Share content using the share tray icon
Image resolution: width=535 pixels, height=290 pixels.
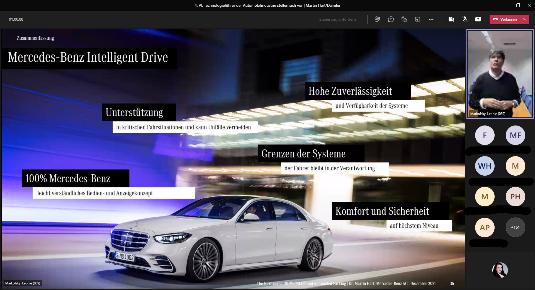click(478, 19)
